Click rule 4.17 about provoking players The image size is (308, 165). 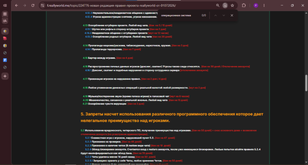pyautogui.click(x=124, y=79)
